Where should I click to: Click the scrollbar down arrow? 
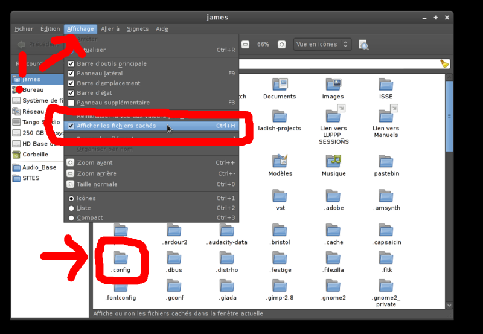point(449,306)
